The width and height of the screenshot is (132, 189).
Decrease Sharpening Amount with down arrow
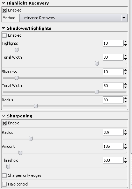(125, 148)
